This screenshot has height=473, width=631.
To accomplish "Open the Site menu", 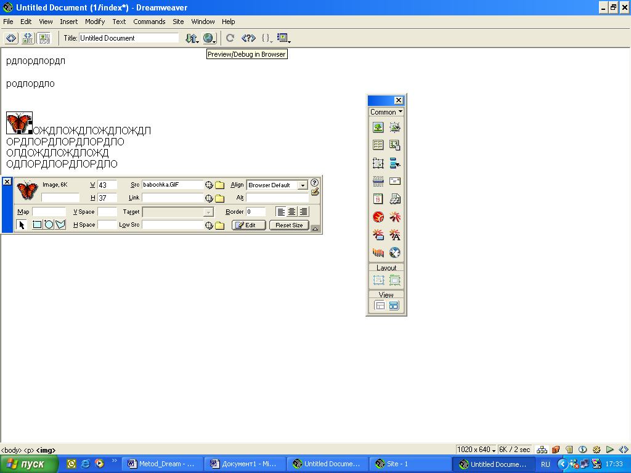I will point(178,22).
